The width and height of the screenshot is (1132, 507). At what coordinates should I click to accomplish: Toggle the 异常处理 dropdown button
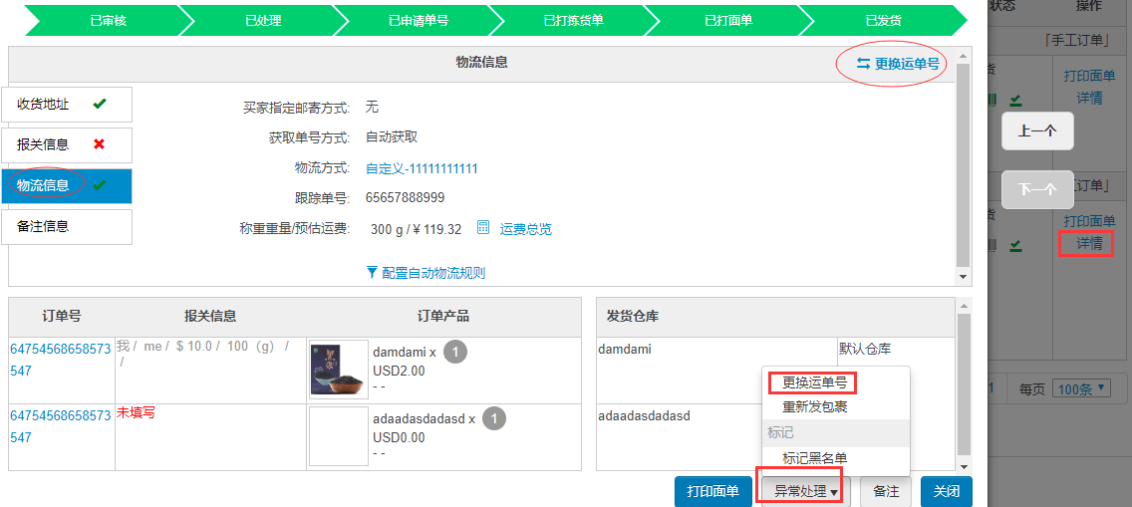[806, 492]
